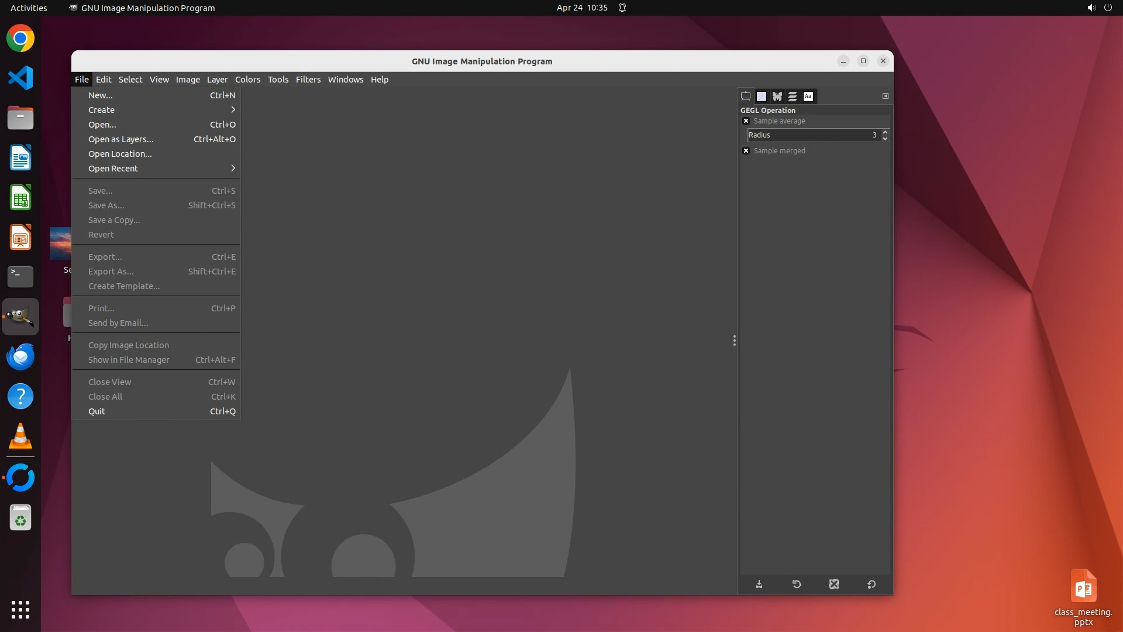
Task: Click Reset to default values icon
Action: pos(871,584)
